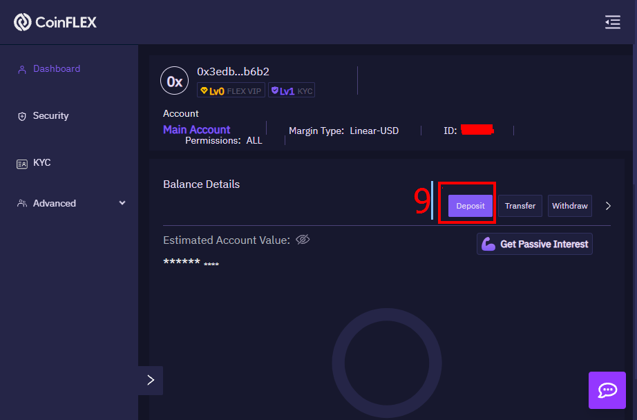Click the KYC ID card icon
Image resolution: width=637 pixels, height=420 pixels.
[x=22, y=164]
